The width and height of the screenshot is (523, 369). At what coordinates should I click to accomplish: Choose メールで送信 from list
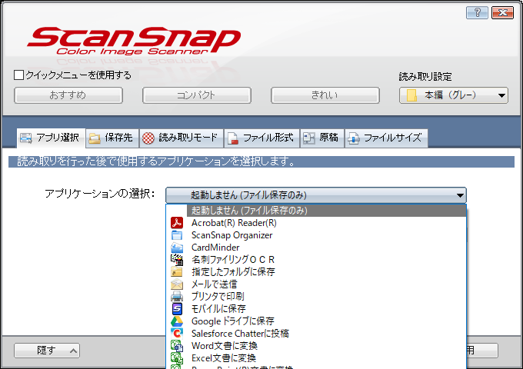coord(316,284)
